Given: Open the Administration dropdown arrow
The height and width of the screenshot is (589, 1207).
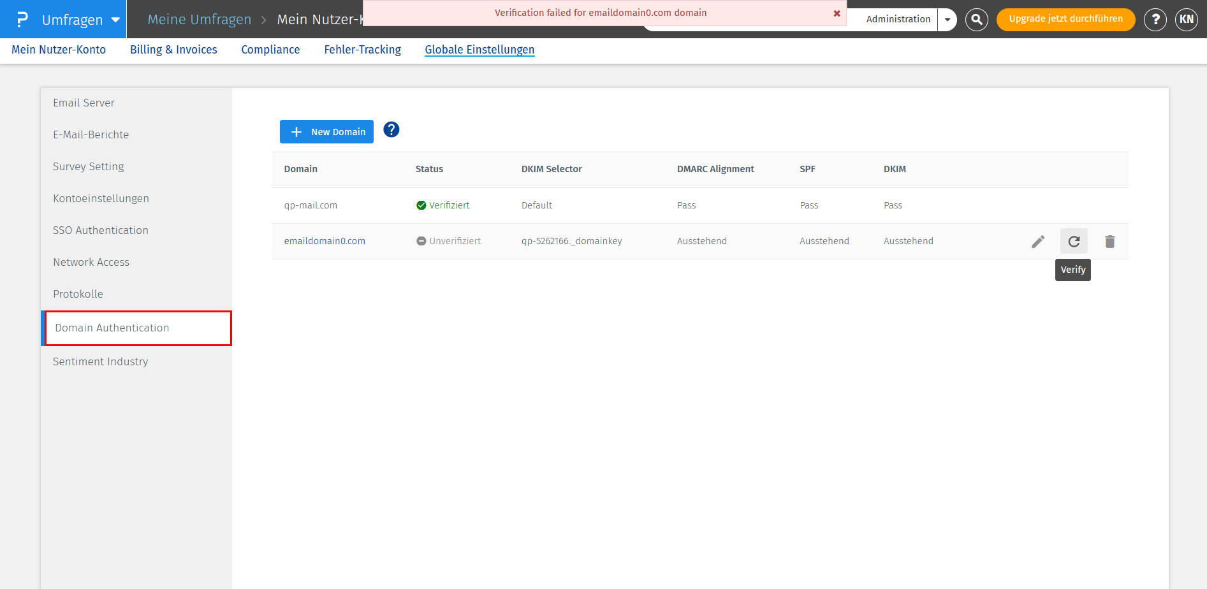Looking at the screenshot, I should (x=947, y=19).
